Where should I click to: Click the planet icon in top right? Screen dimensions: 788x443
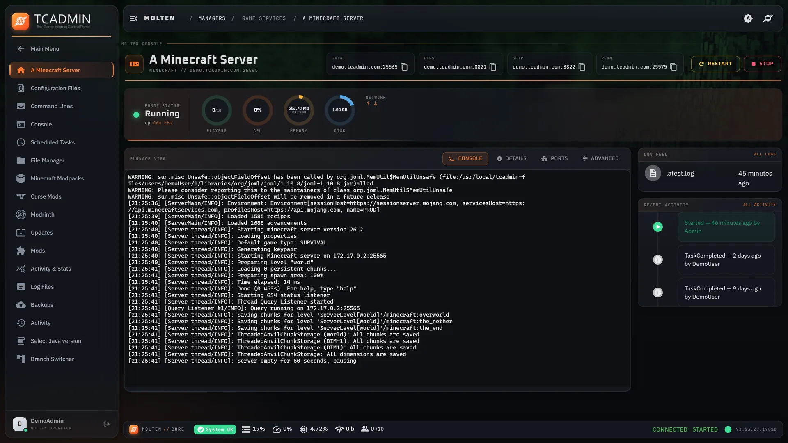tap(767, 18)
